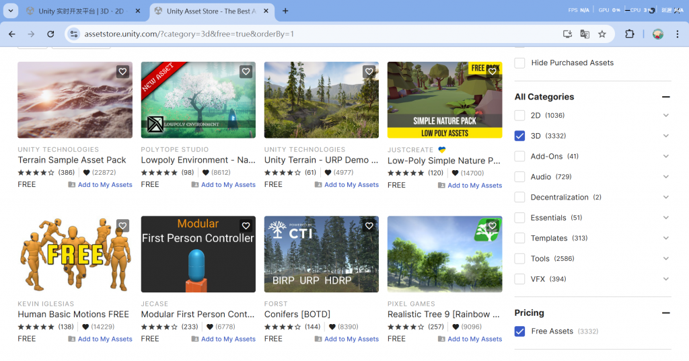689x361 pixels.
Task: Open the Chrome profile avatar
Action: click(x=658, y=34)
